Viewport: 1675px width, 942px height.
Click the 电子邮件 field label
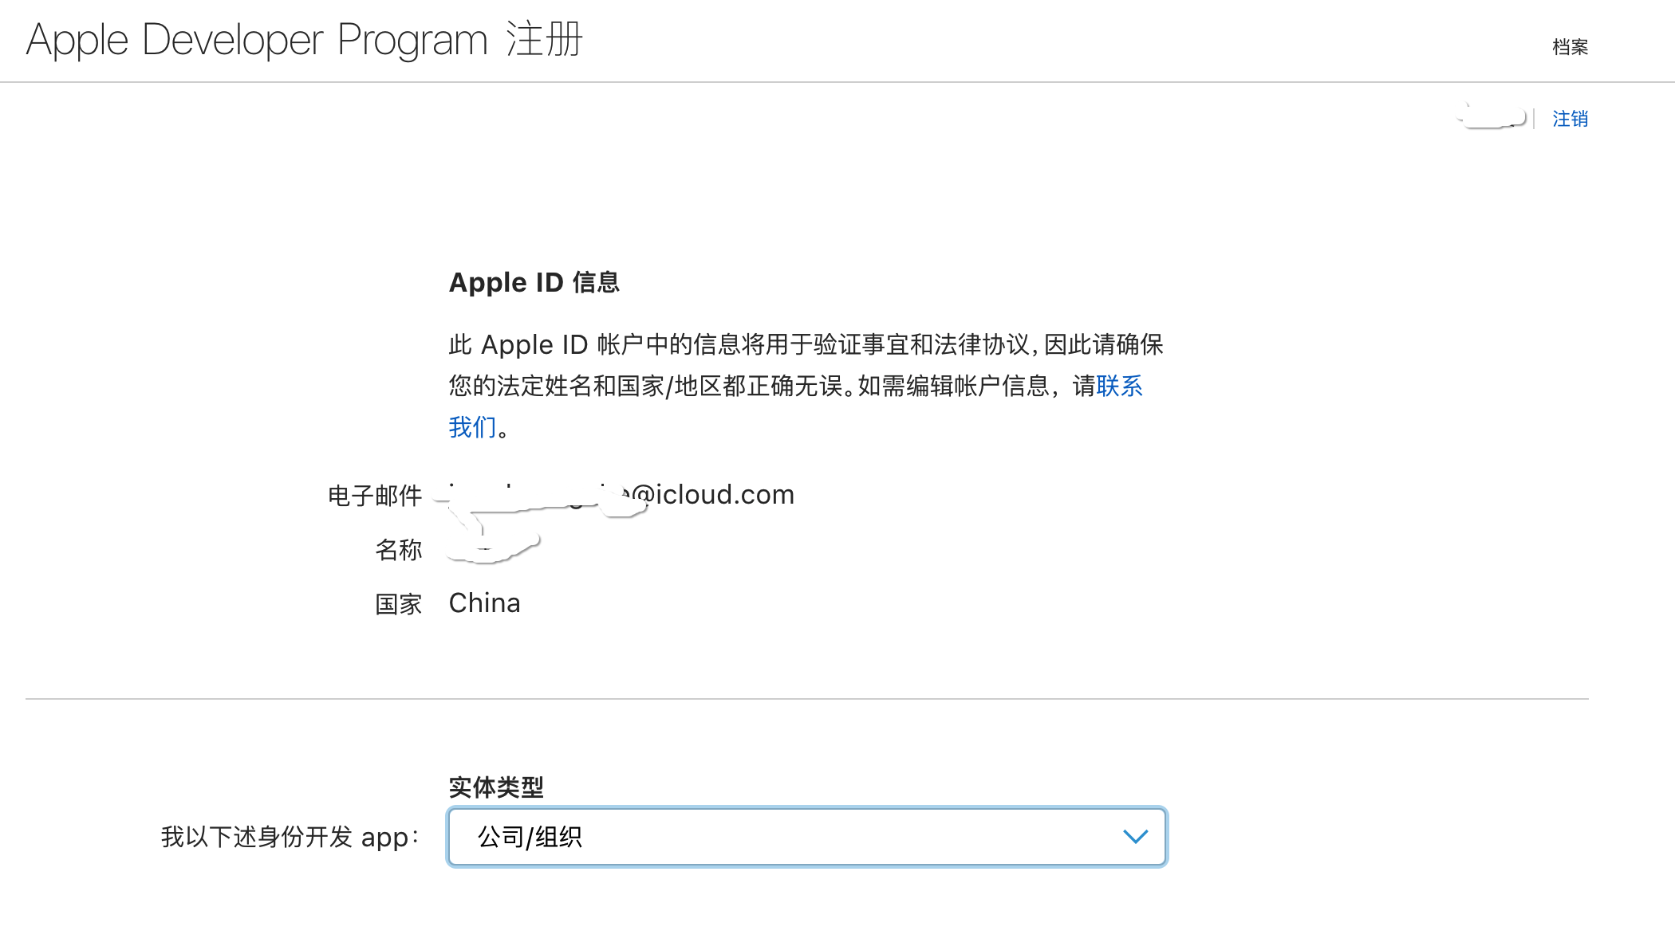point(374,496)
